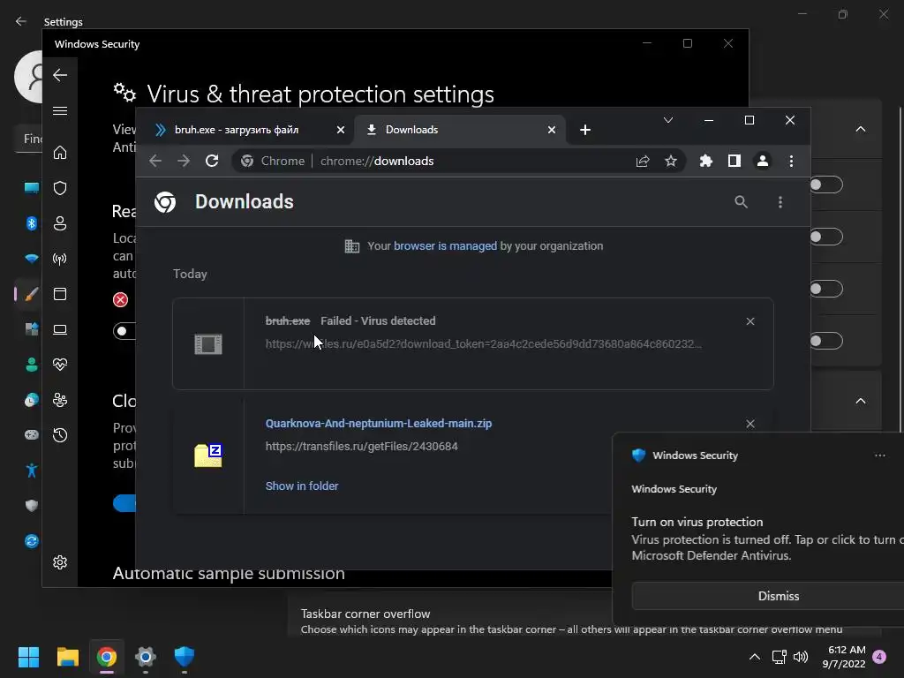Open Windows Security hamburger menu
This screenshot has width=904, height=678.
[x=60, y=110]
